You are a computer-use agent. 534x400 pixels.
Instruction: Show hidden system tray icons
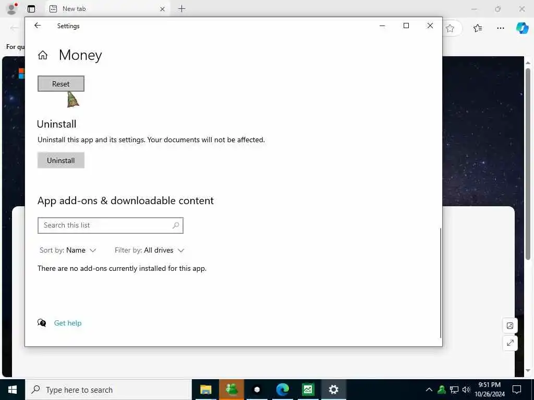tap(429, 390)
